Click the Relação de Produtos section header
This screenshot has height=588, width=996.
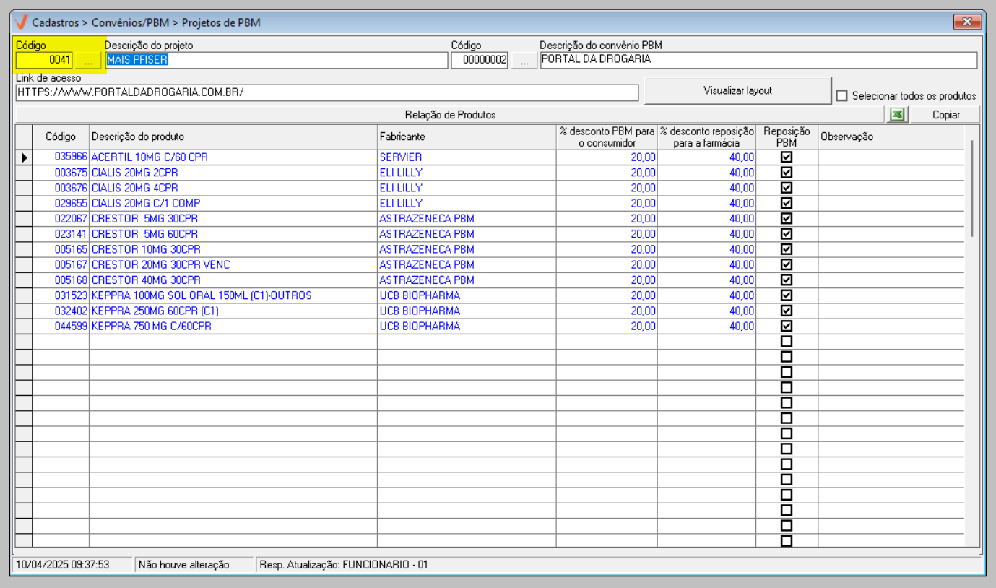pos(450,115)
